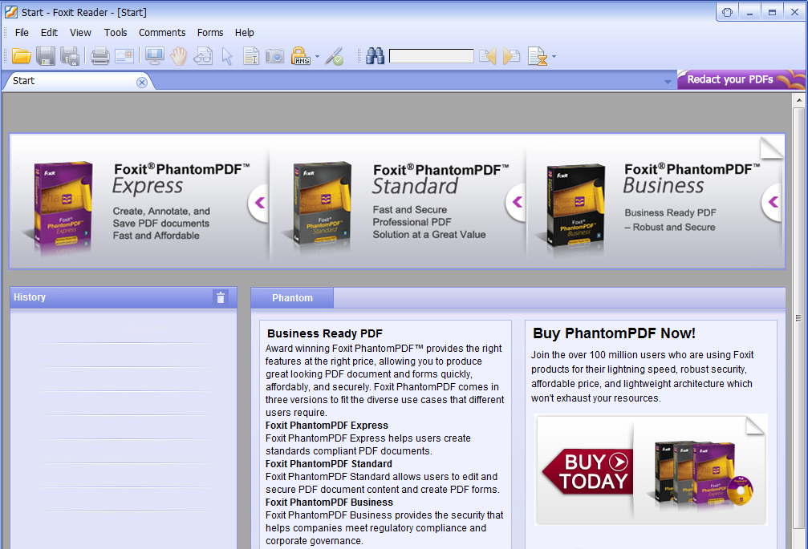Open dropdown beside the document search icon
The image size is (808, 549).
[554, 57]
